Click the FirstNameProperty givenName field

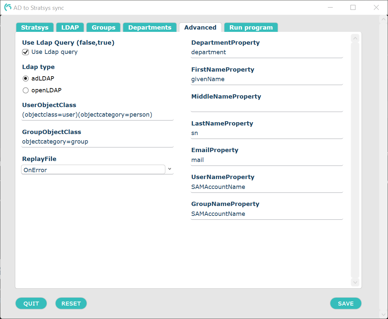pos(267,80)
